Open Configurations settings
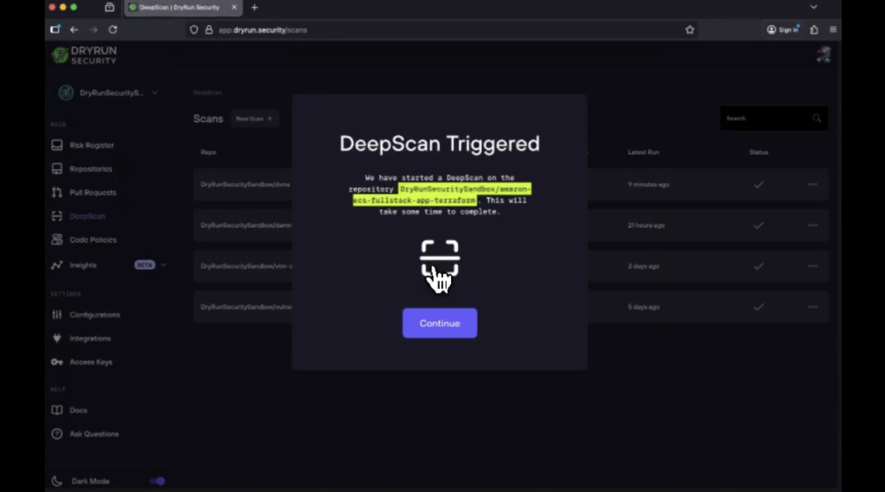This screenshot has height=492, width=885. 95,315
